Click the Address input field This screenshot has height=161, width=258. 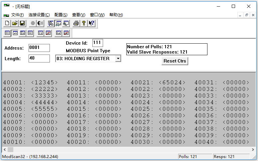(39, 48)
